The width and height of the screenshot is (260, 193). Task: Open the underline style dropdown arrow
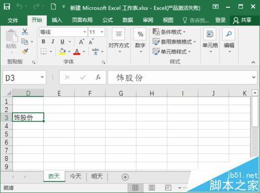pyautogui.click(x=70, y=42)
